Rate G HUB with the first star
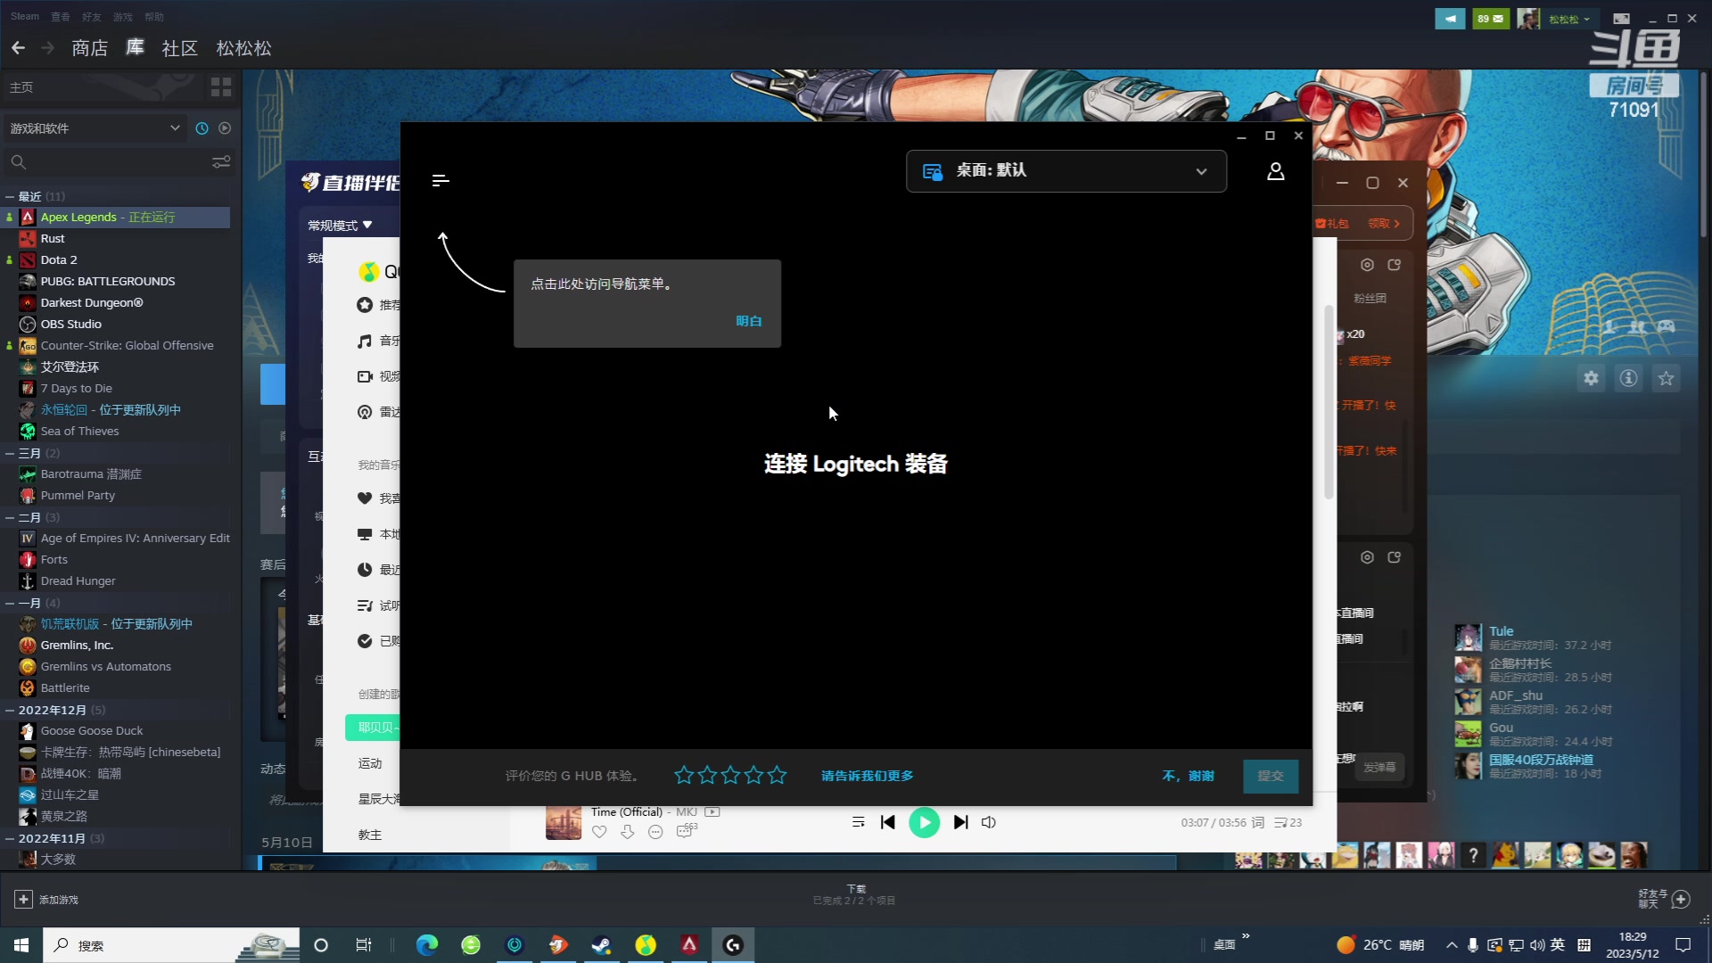 point(684,776)
